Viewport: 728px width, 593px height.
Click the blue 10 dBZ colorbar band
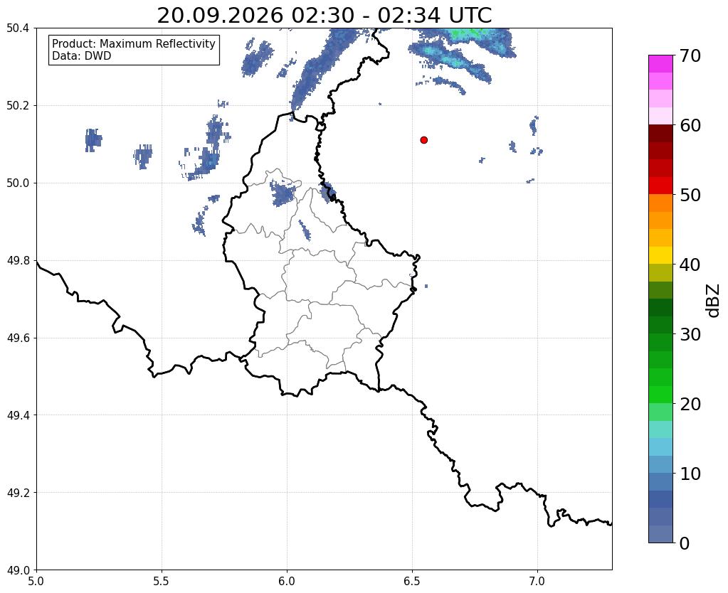[660, 464]
